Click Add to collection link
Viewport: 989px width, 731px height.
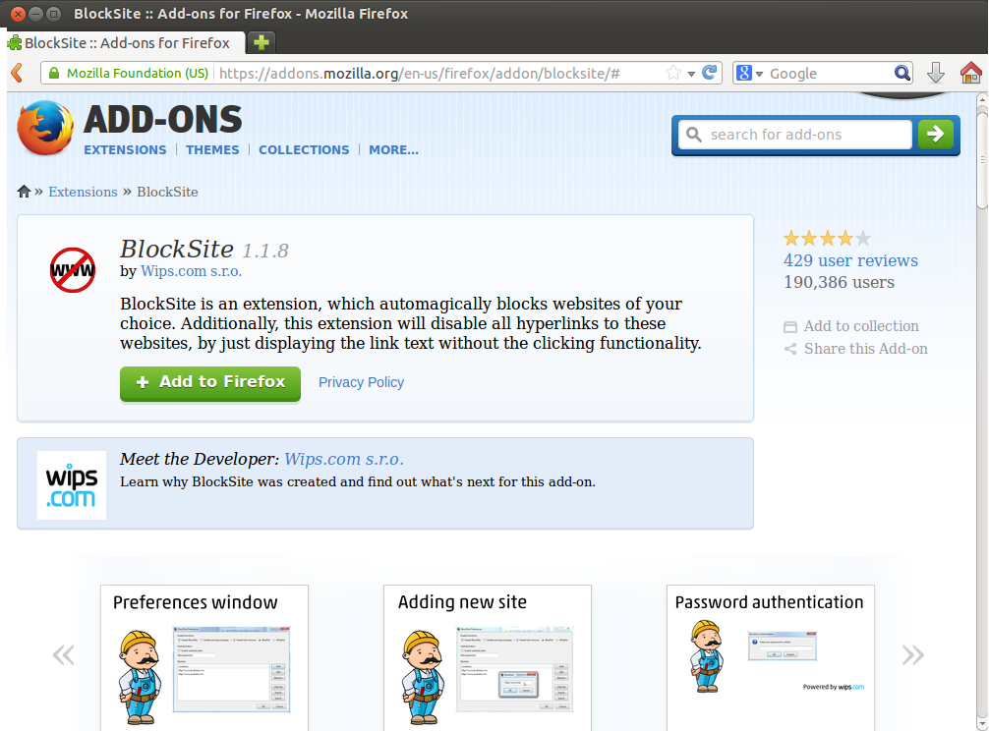[861, 326]
